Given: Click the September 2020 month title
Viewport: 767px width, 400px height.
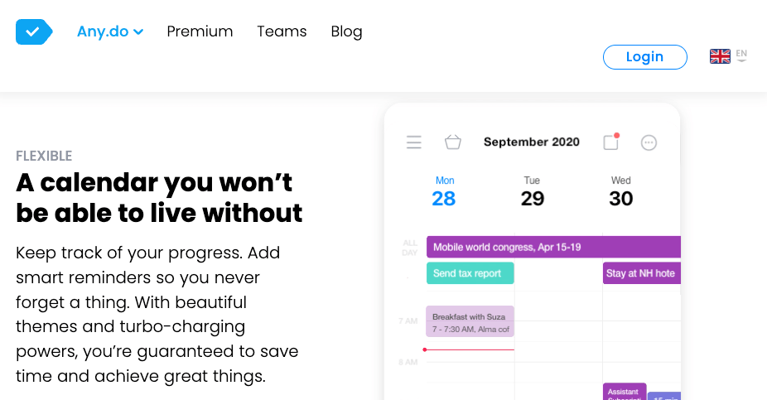Looking at the screenshot, I should point(532,142).
